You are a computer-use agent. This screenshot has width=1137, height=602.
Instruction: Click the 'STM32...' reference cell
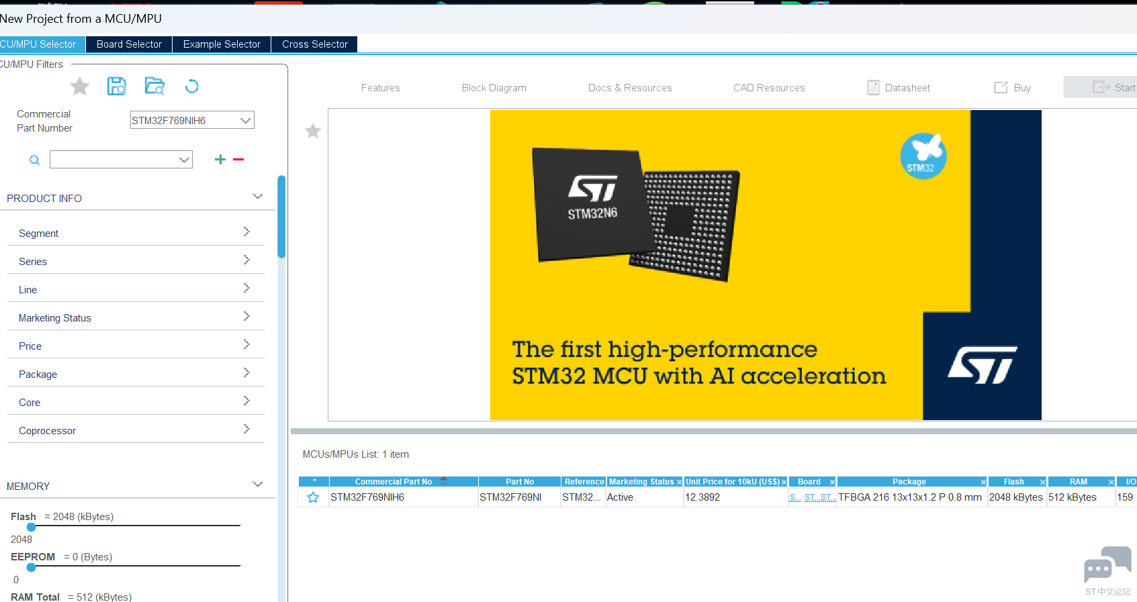click(583, 497)
